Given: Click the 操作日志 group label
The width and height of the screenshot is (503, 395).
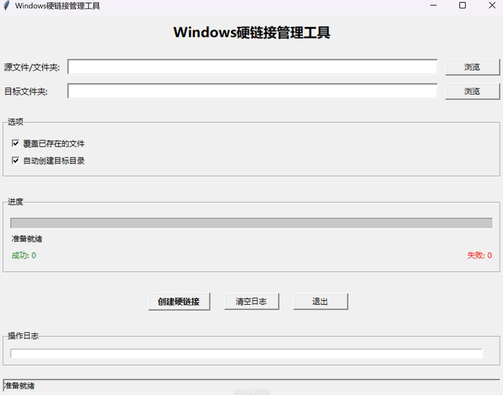Looking at the screenshot, I should click(x=23, y=336).
